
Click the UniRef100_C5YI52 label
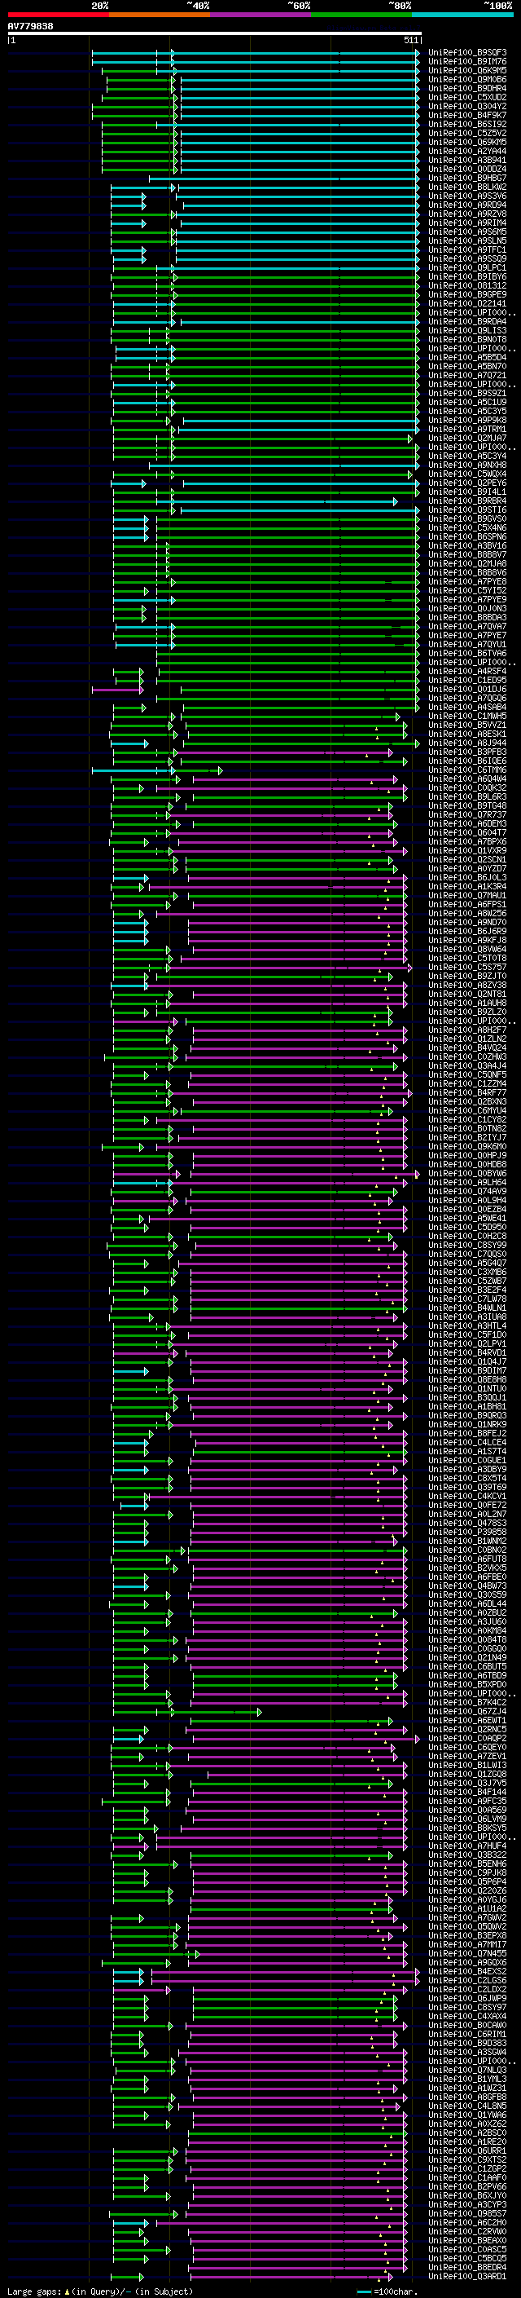coord(467,590)
